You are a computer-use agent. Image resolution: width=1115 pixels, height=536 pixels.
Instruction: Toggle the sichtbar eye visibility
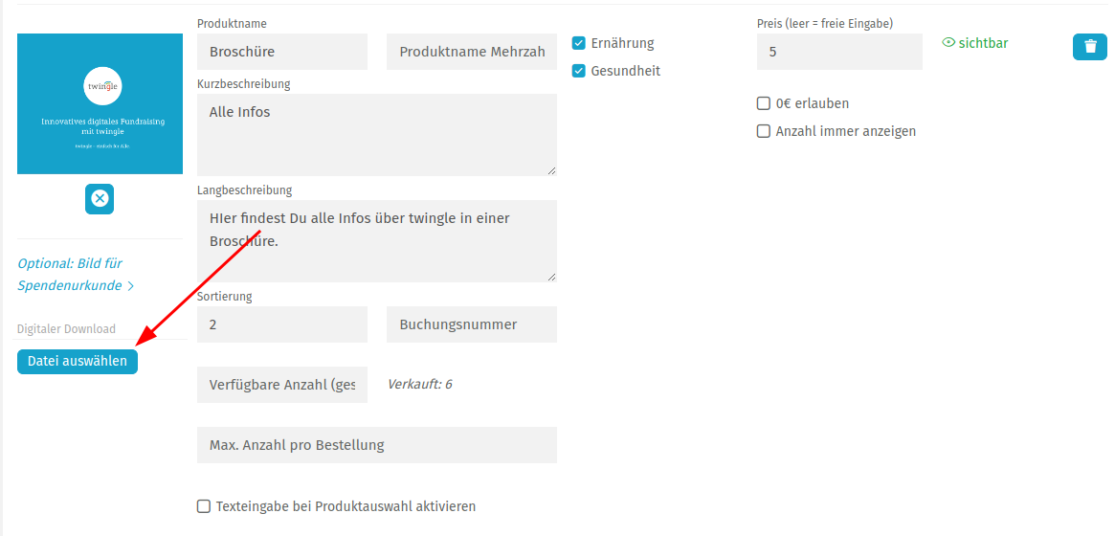click(x=975, y=43)
